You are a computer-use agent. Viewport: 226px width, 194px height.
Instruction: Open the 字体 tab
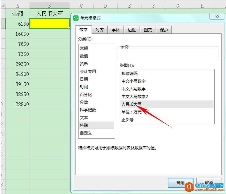116,30
